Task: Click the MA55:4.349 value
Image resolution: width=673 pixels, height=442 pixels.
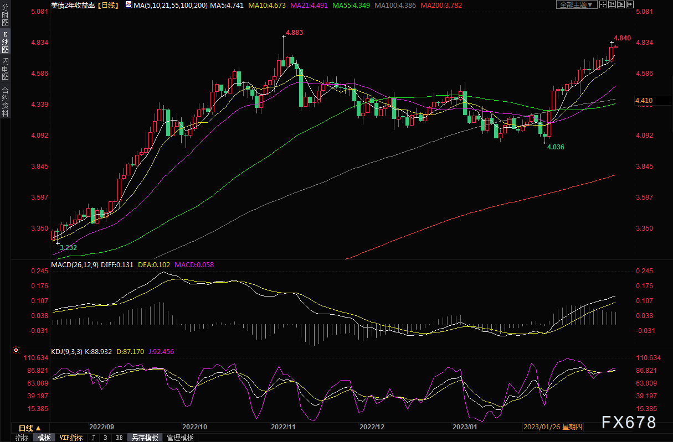Action: (x=351, y=5)
